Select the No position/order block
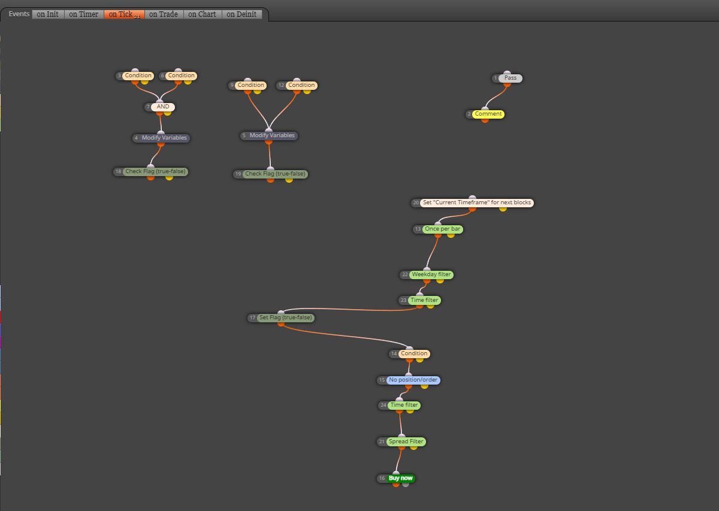Viewport: 719px width, 511px height. tap(413, 380)
